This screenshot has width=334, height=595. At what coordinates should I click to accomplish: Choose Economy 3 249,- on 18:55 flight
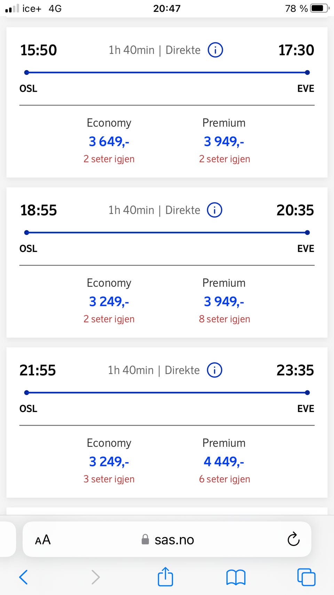(x=109, y=302)
